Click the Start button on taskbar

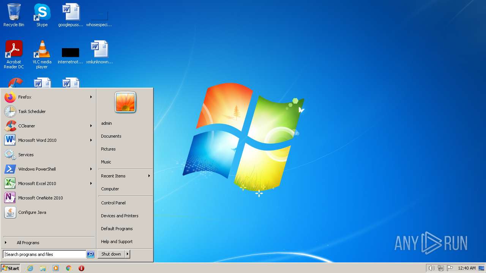tap(11, 268)
